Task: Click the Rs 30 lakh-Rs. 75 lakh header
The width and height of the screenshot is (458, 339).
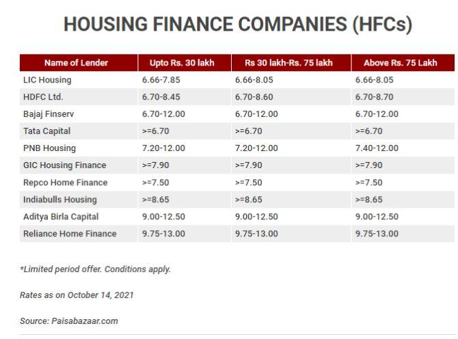Action: [x=288, y=63]
